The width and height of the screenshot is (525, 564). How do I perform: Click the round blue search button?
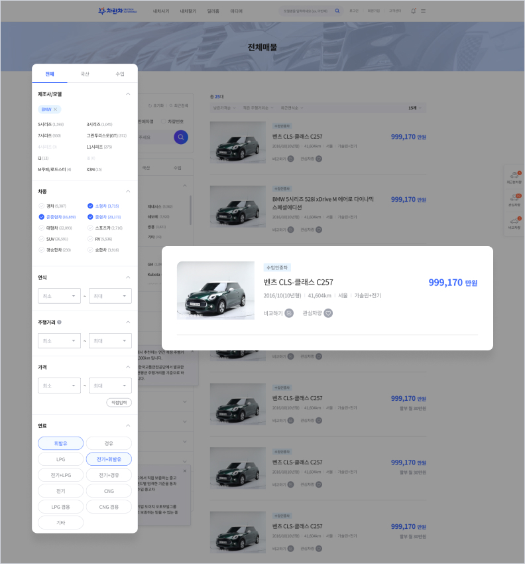[x=181, y=137]
